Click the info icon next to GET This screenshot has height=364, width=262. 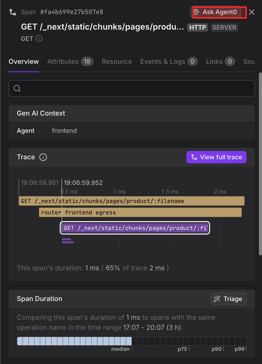pos(39,39)
